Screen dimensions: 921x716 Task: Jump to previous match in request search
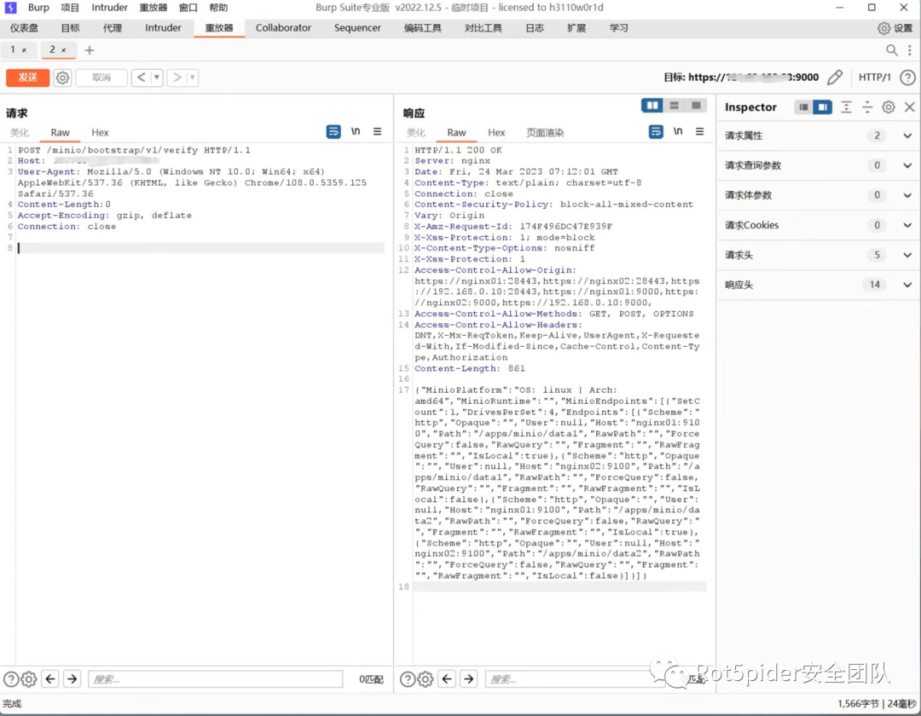click(x=50, y=679)
